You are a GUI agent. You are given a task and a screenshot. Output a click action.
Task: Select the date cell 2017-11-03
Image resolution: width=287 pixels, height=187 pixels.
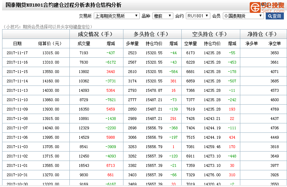click(x=17, y=147)
